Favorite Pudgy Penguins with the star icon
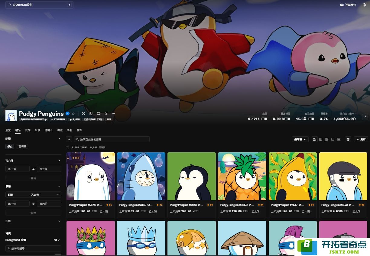Viewport: 370px width, 256px height. click(73, 114)
